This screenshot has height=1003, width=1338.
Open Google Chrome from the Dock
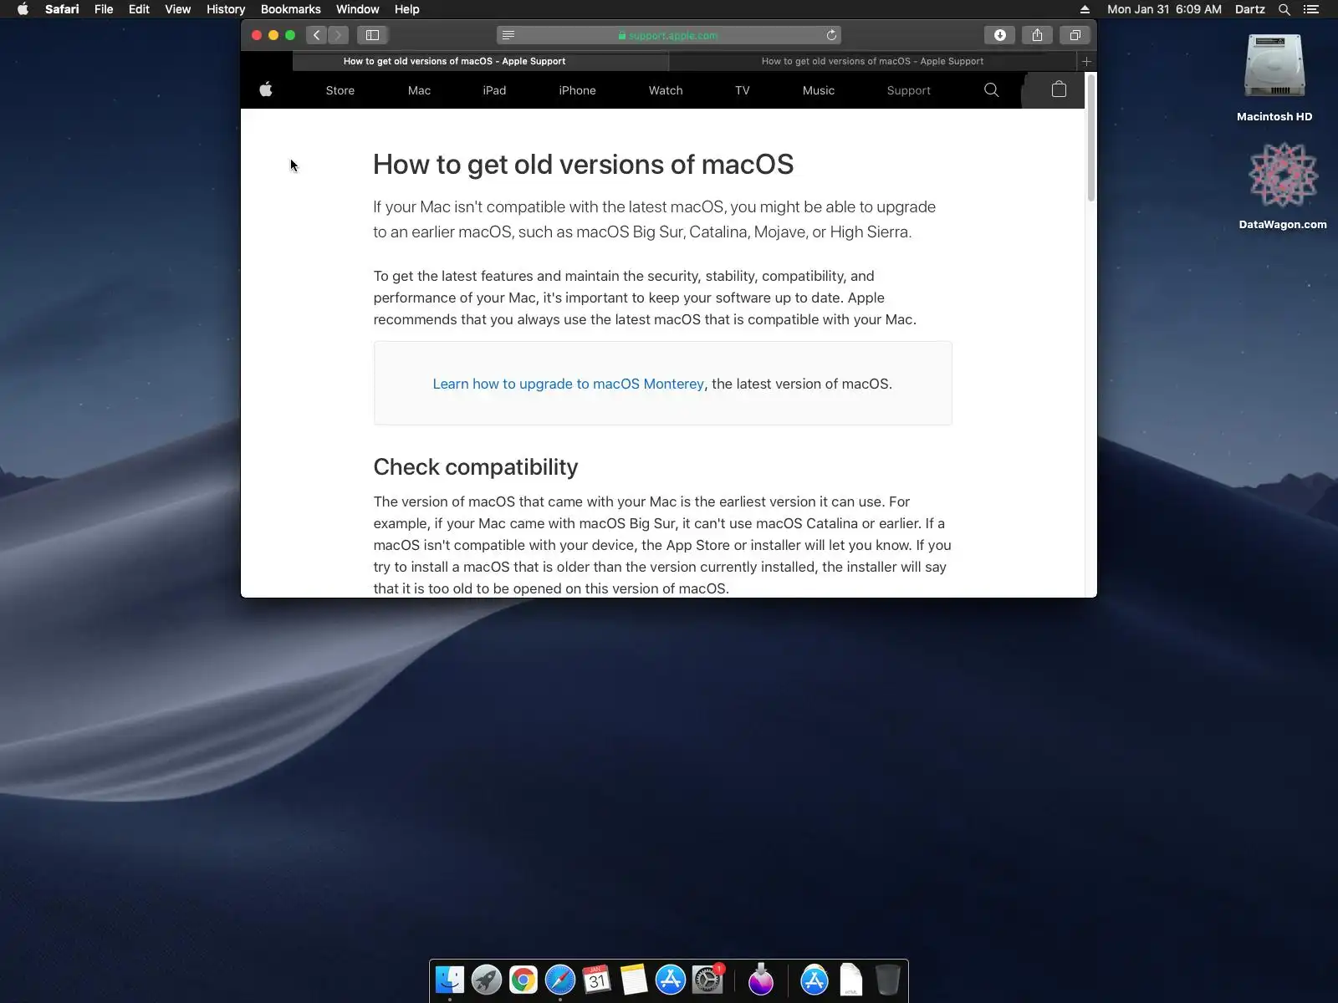click(523, 980)
